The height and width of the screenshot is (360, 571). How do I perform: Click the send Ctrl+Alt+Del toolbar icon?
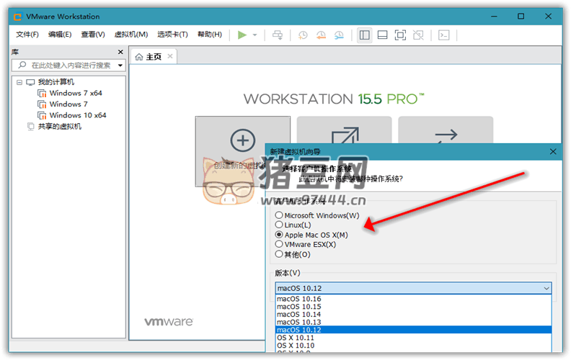coord(278,35)
